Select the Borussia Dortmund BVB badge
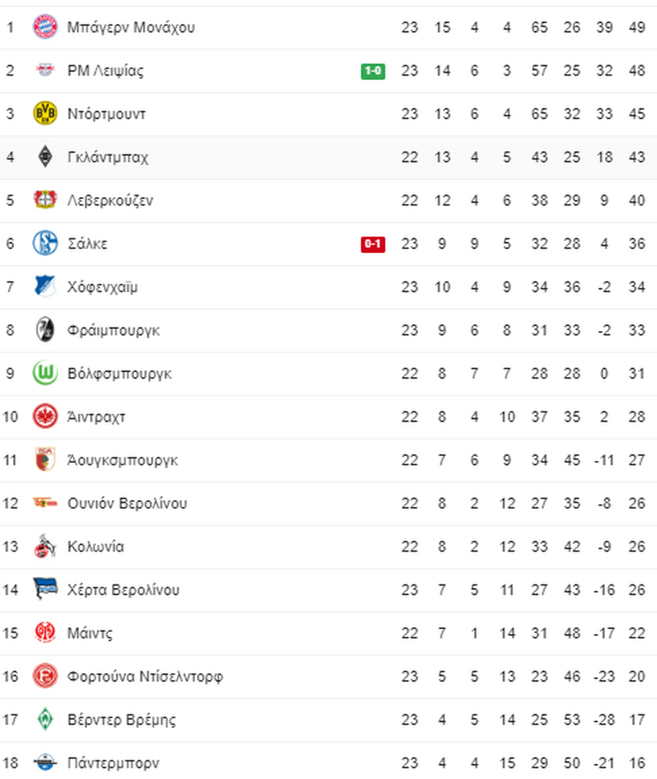This screenshot has width=657, height=779. pyautogui.click(x=45, y=113)
